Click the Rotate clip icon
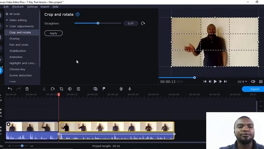Viewport: 264px width, 149px height. 53,89
